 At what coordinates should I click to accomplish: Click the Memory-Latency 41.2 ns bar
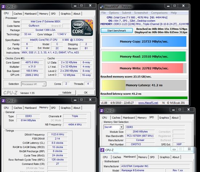[x=144, y=85]
